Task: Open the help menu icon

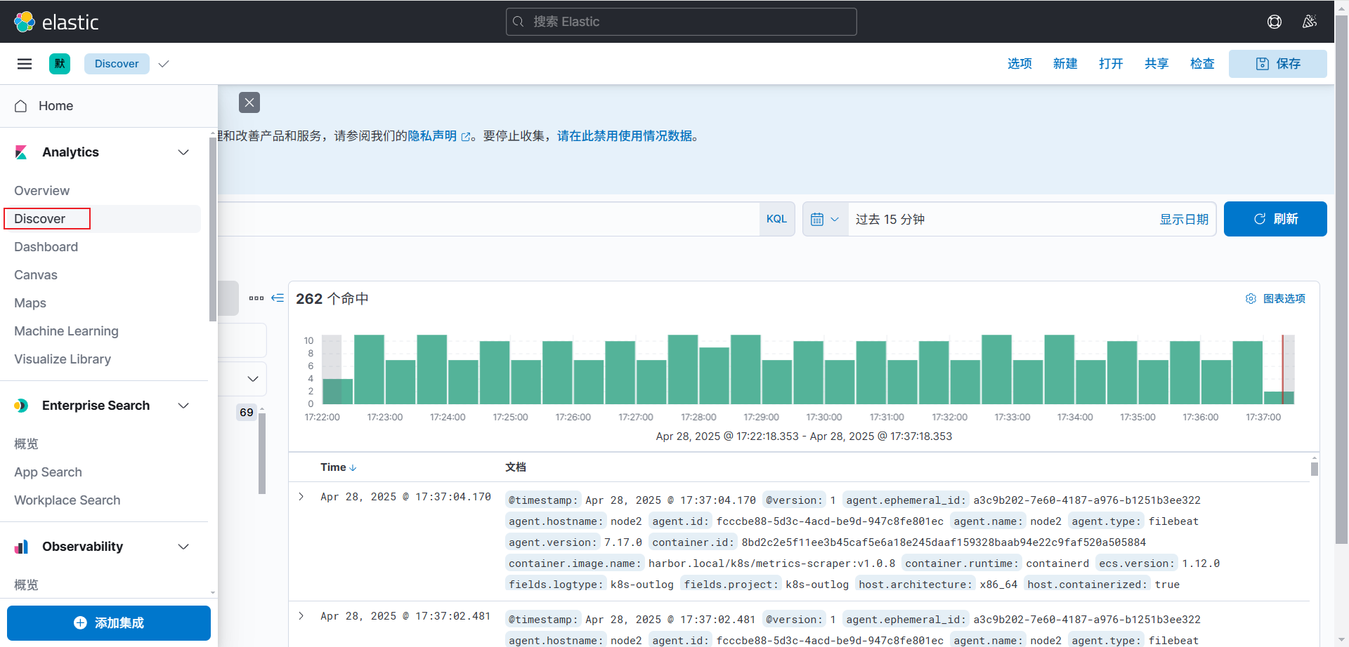Action: 1275,22
